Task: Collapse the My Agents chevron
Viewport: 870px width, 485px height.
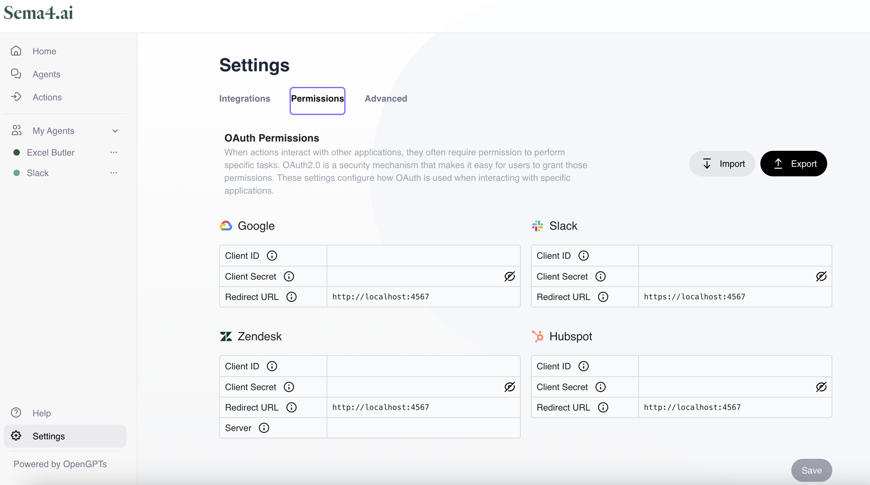Action: [x=115, y=131]
